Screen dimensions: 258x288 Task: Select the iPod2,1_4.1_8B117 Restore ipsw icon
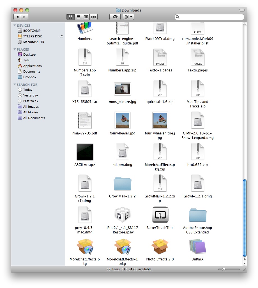[x=123, y=215]
